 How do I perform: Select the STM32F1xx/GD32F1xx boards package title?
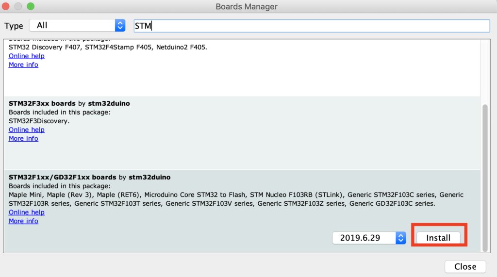tap(62, 177)
